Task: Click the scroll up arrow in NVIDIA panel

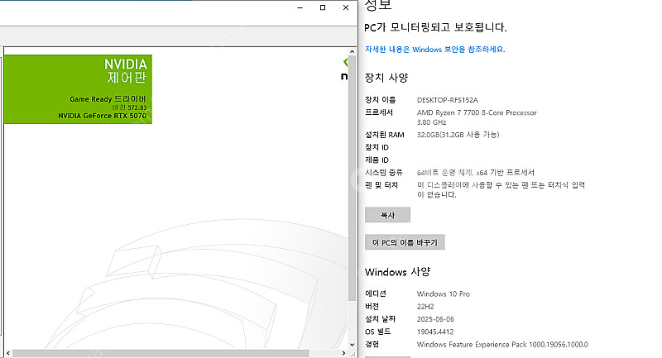Action: click(353, 51)
